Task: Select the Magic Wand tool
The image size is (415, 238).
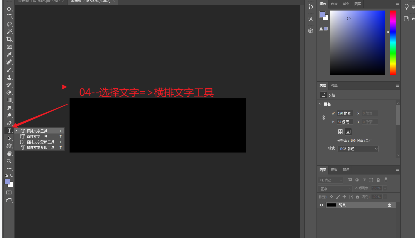Action: tap(9, 32)
